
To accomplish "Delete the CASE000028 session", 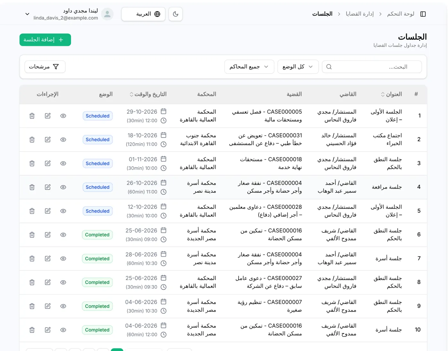I will tap(32, 211).
